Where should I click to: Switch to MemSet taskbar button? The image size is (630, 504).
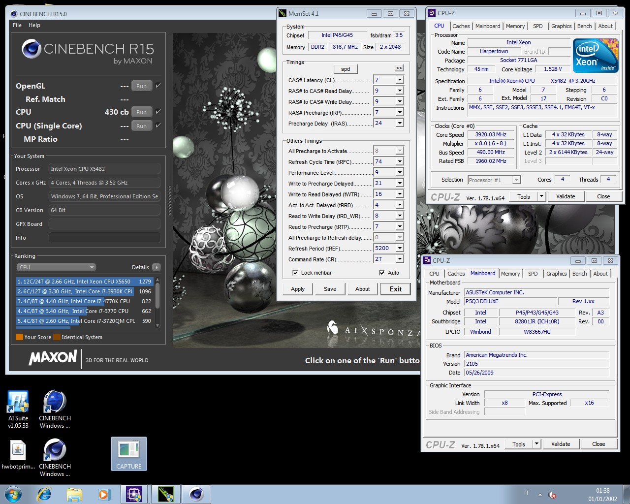click(166, 494)
